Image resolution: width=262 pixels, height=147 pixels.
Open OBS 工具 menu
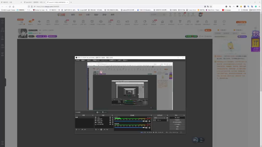[x=119, y=60]
